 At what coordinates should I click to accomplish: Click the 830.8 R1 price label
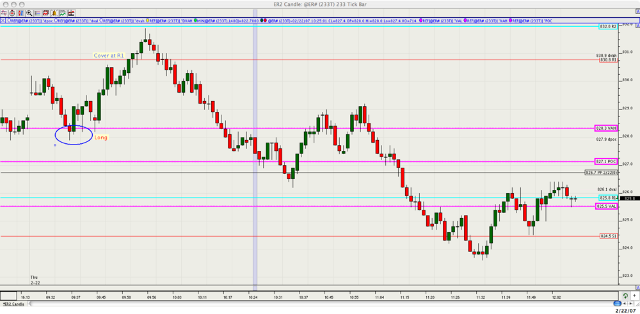click(608, 60)
